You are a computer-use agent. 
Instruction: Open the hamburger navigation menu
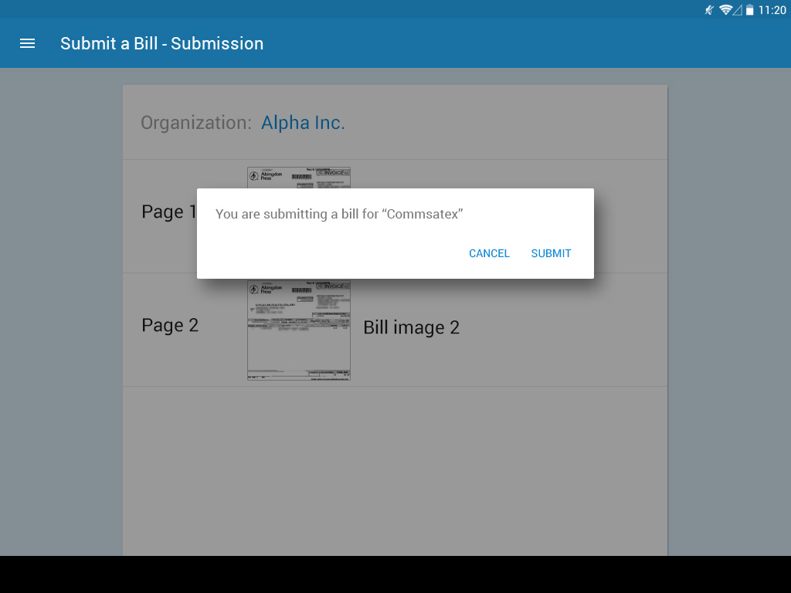tap(27, 43)
